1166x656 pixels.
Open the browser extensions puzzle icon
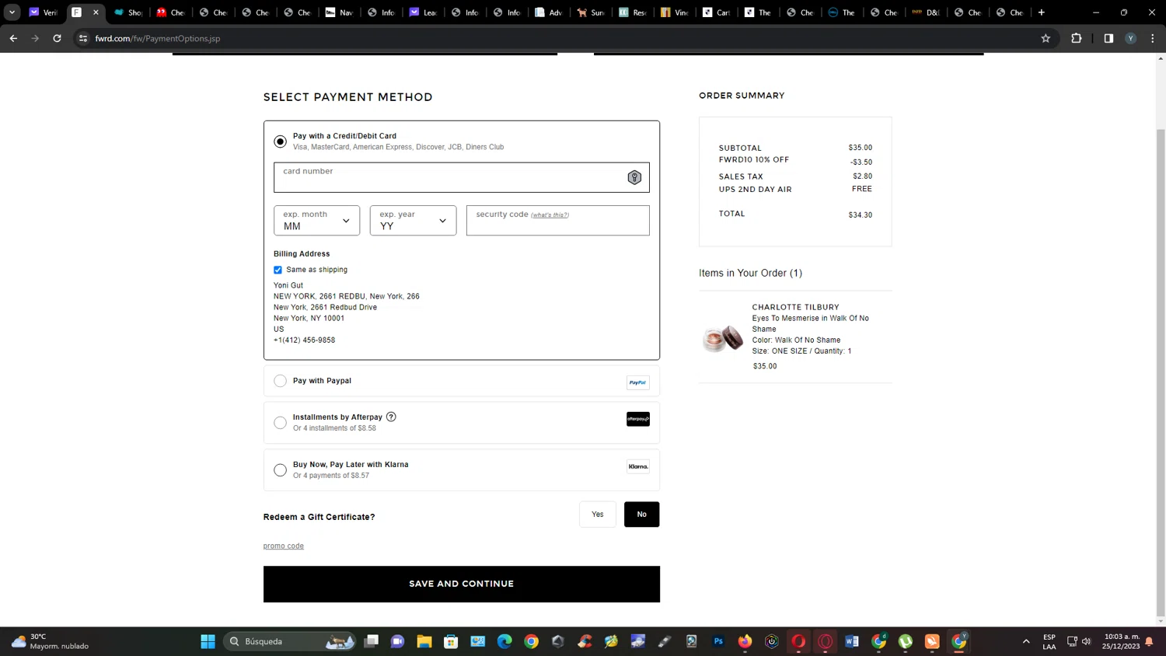[1077, 38]
